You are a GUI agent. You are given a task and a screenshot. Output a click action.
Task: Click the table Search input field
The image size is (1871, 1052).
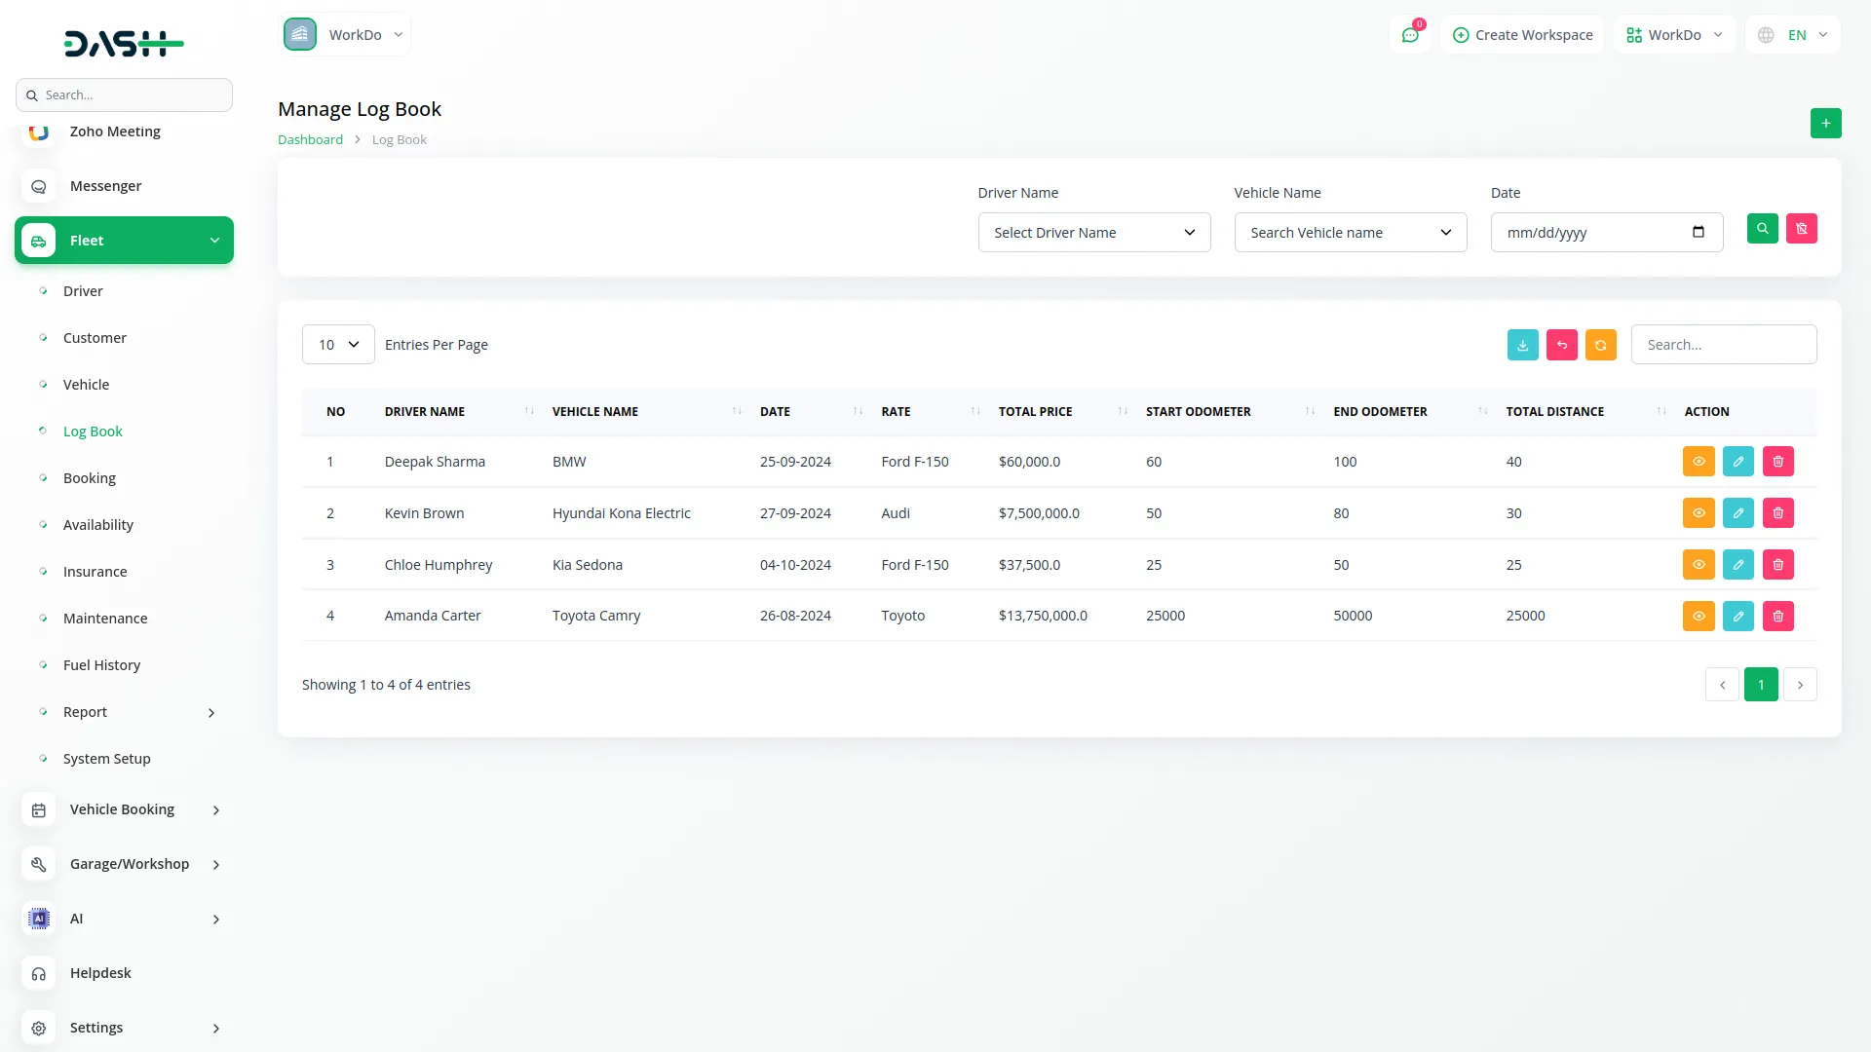pos(1723,345)
